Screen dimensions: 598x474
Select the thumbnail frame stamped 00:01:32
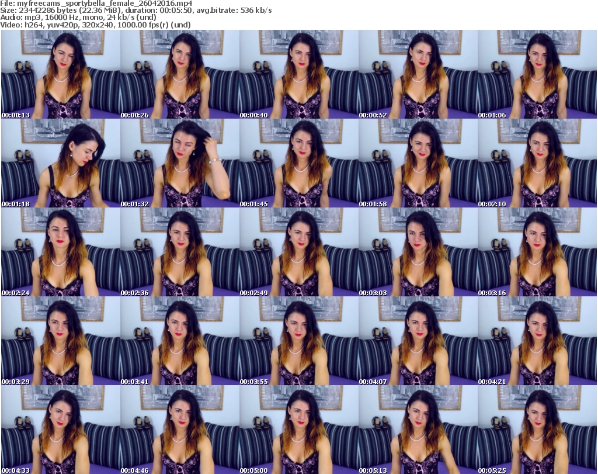[180, 163]
